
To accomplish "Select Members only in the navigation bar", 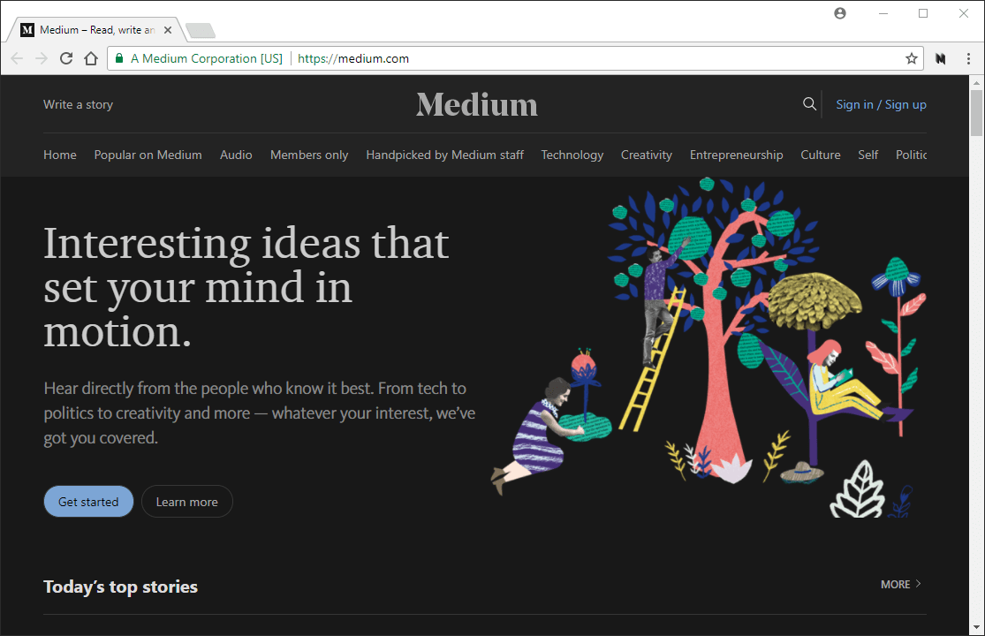I will click(309, 155).
